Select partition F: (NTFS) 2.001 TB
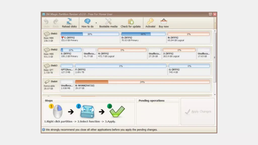 pos(121,69)
